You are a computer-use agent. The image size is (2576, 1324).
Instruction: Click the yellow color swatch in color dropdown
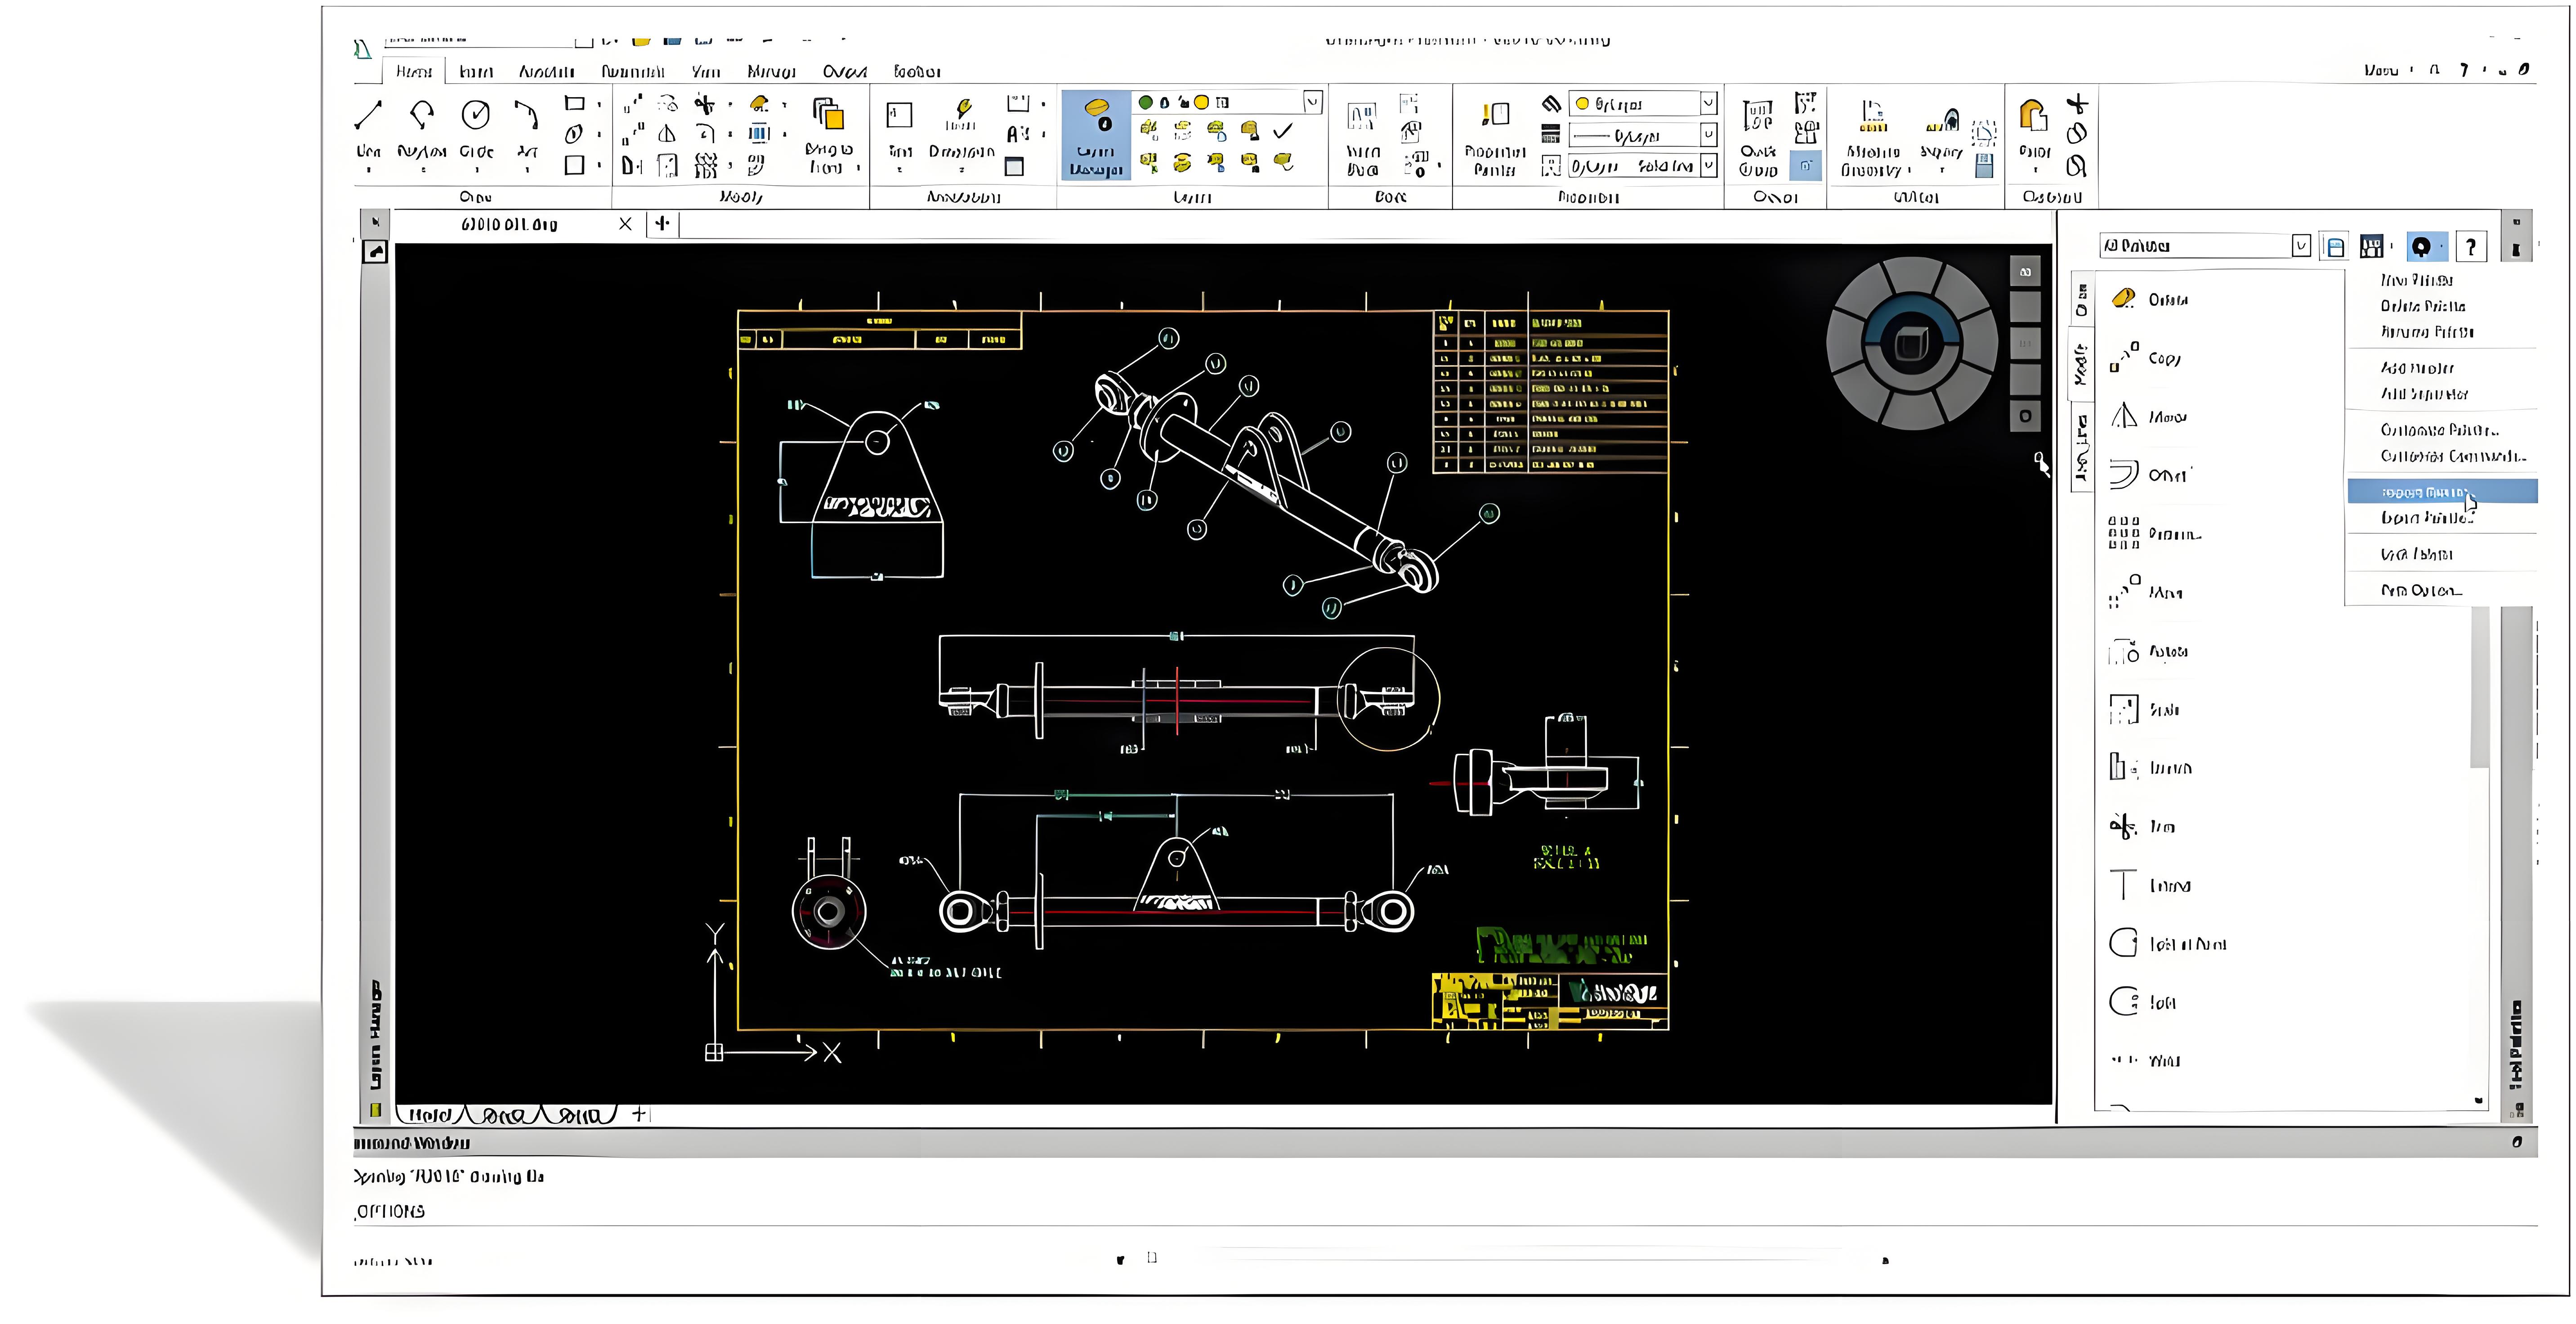1582,104
